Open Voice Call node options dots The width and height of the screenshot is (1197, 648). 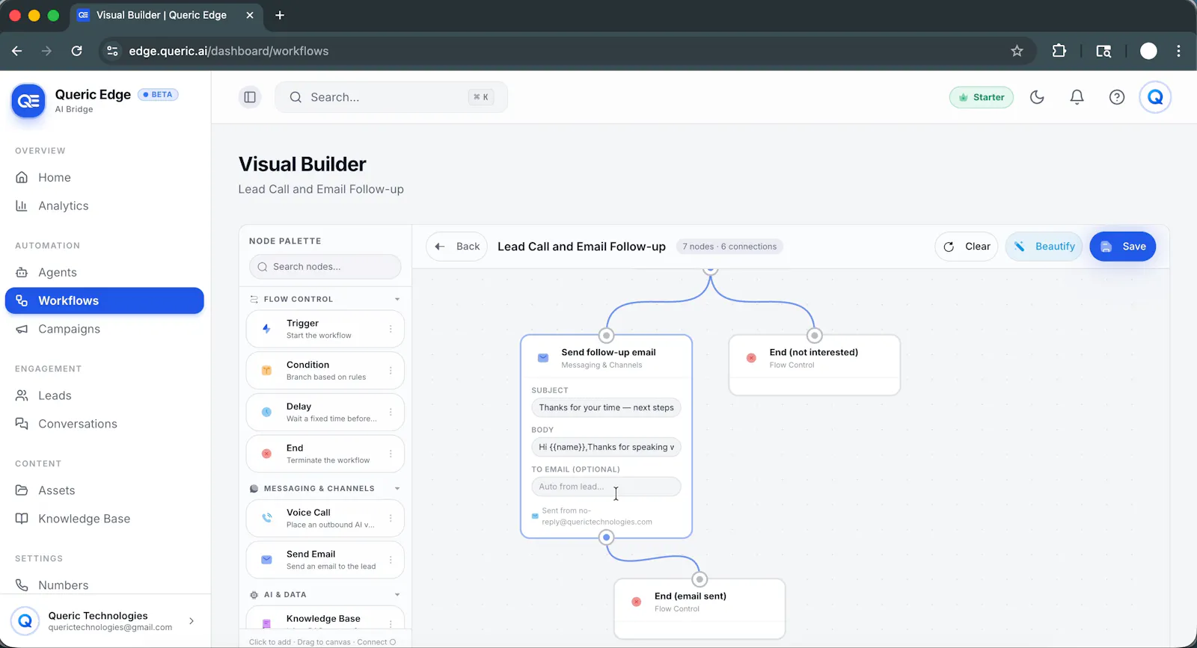[x=391, y=518]
